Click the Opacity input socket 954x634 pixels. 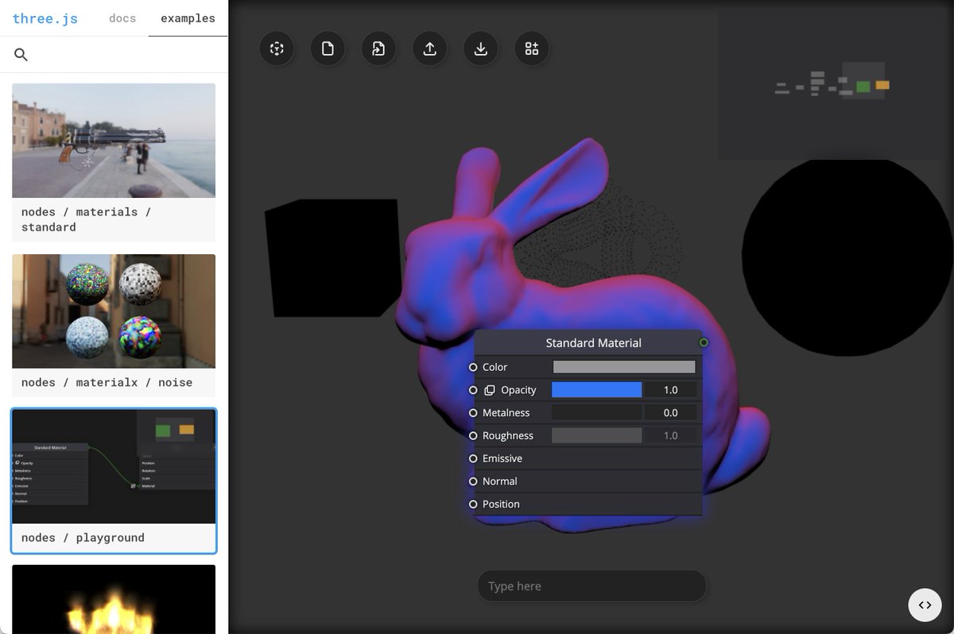pos(473,390)
